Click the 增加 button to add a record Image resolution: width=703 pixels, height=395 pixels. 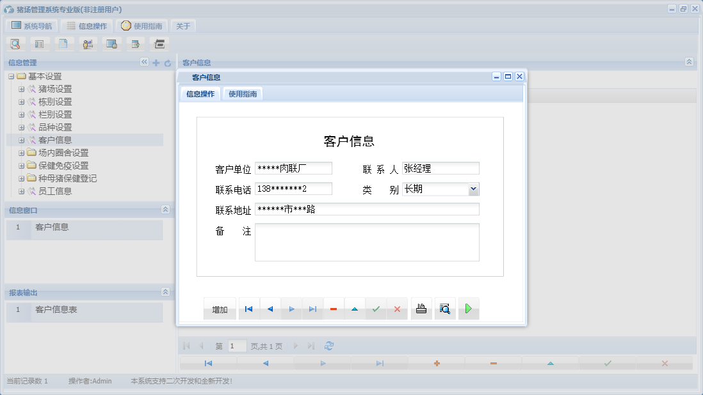[x=220, y=308]
